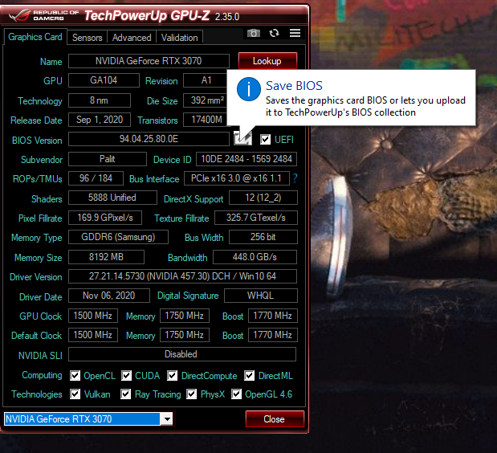Screen dimensions: 497x453
Task: Click the refresh arrows icon
Action: (274, 33)
